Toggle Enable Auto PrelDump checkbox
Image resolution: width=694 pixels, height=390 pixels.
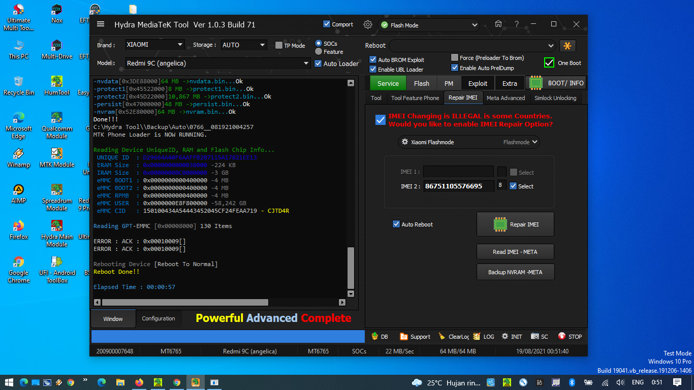[x=455, y=68]
